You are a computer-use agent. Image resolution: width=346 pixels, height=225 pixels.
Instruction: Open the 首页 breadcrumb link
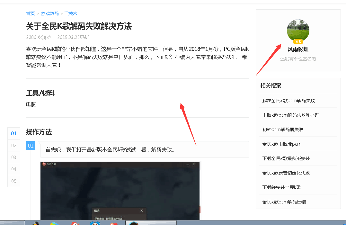pos(31,14)
